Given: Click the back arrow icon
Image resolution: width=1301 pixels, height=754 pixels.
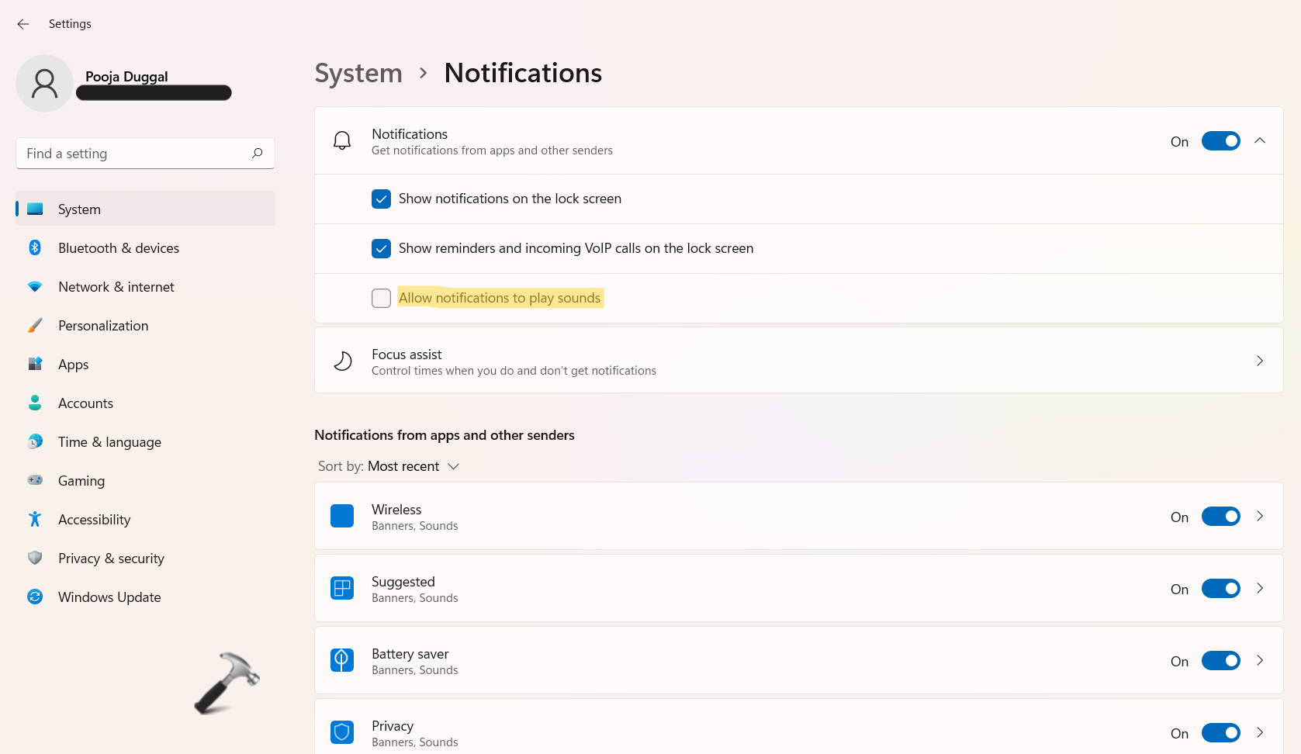Looking at the screenshot, I should coord(23,24).
